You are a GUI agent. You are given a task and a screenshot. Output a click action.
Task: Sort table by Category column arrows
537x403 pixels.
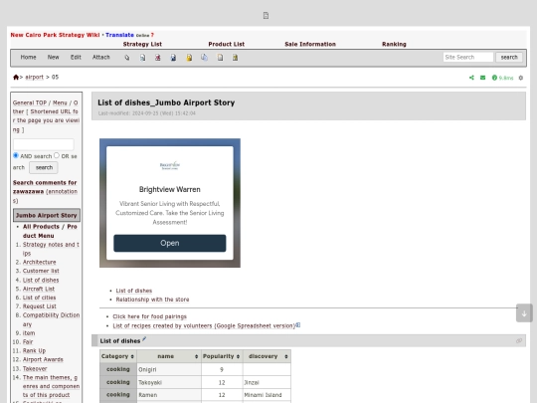pyautogui.click(x=132, y=357)
